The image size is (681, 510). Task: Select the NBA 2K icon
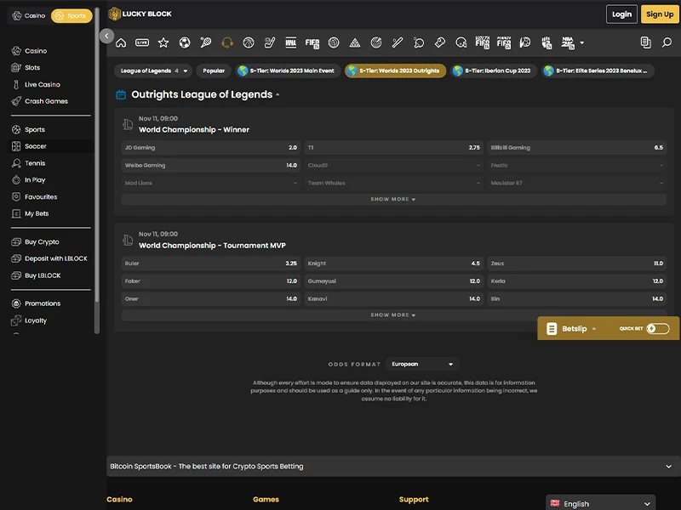568,42
